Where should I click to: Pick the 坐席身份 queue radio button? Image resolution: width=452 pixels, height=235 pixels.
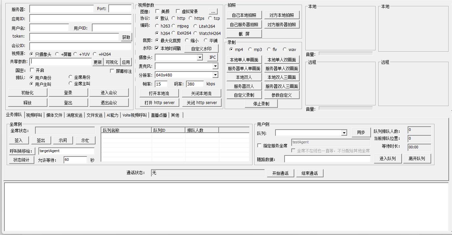pyautogui.click(x=71, y=77)
